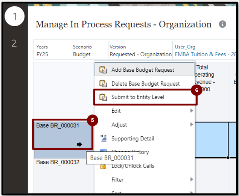The width and height of the screenshot is (239, 196).
Task: Click the Supporting Detail icon
Action: 103,139
